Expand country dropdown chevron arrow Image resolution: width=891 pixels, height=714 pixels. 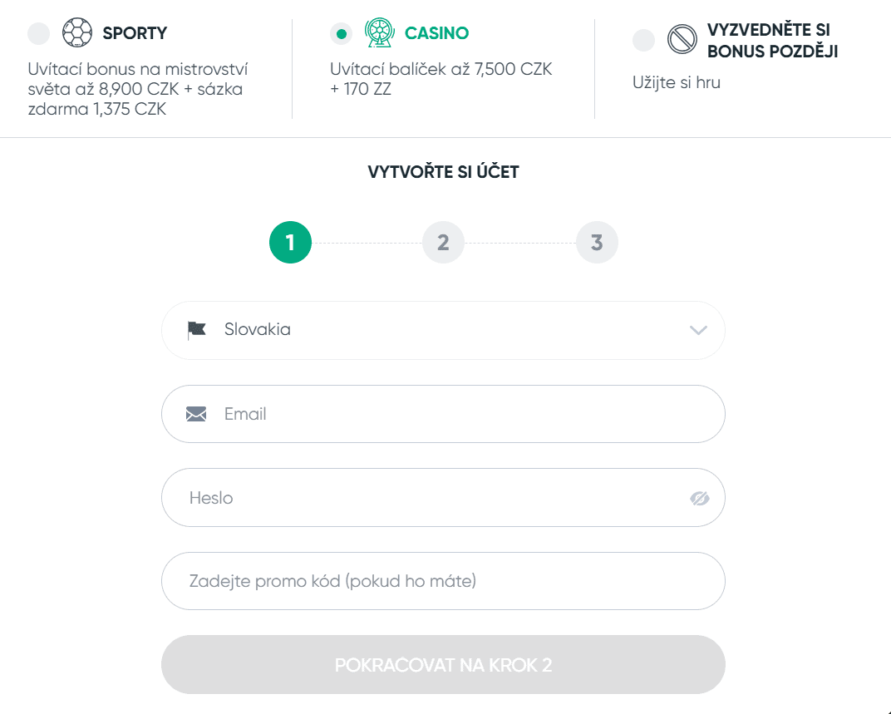click(x=698, y=330)
